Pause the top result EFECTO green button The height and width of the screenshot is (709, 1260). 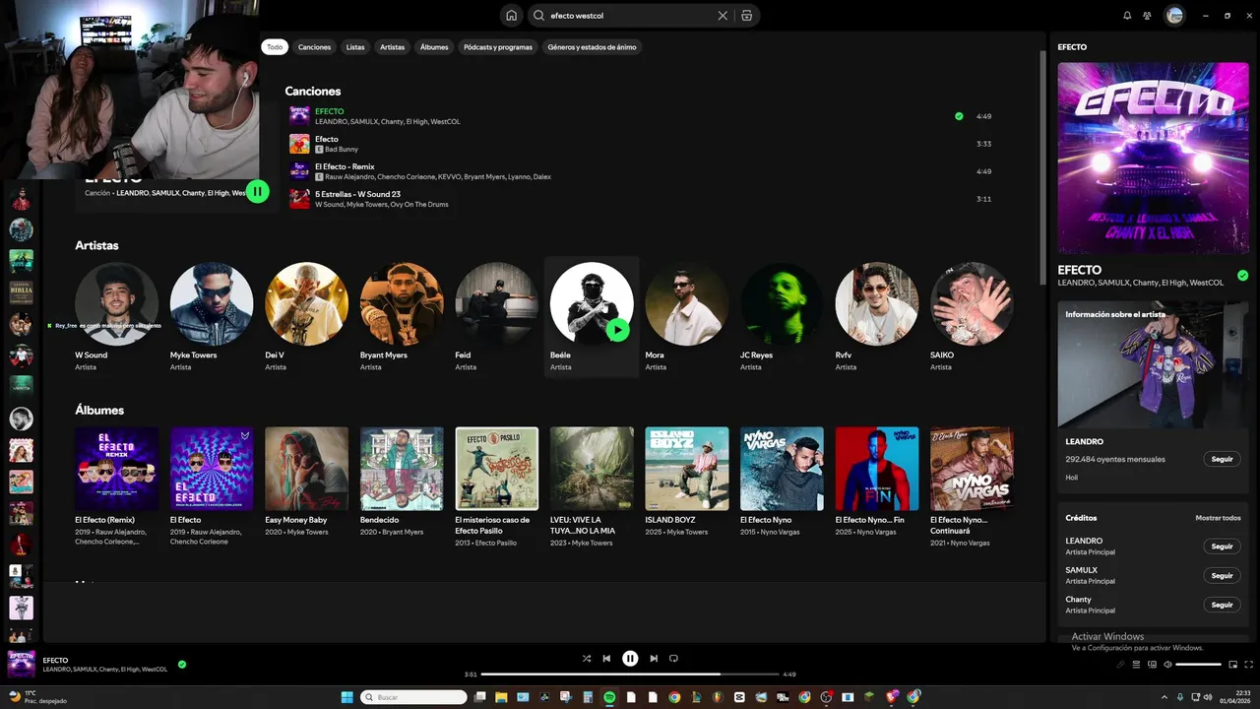258,191
